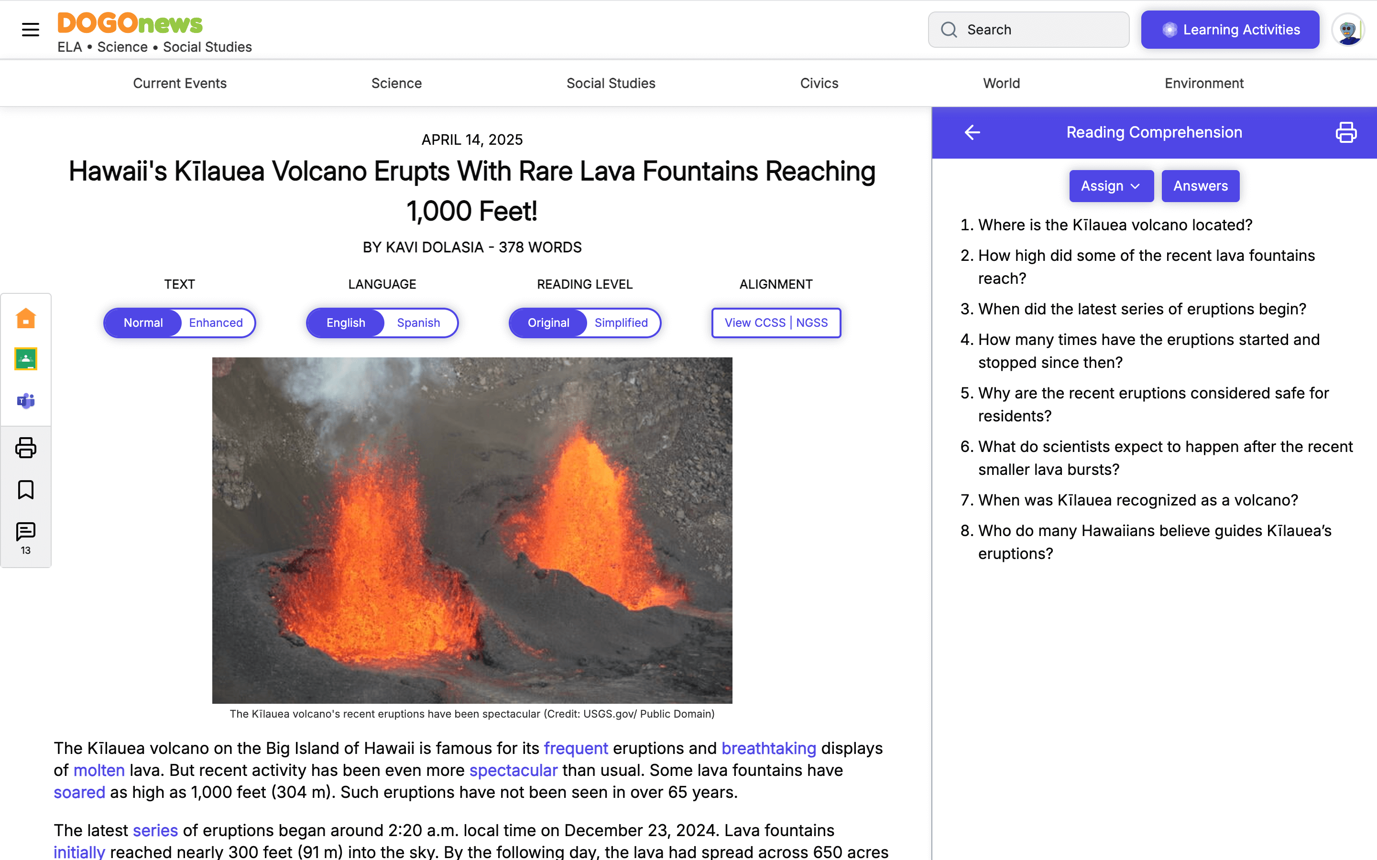Open the hamburger navigation menu
Viewport: 1377px width, 860px height.
click(30, 30)
